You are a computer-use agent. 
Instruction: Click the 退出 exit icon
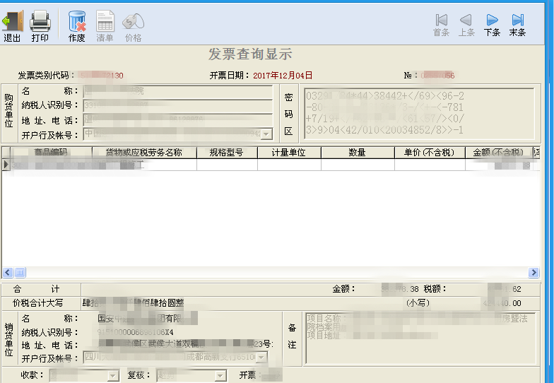tap(13, 25)
